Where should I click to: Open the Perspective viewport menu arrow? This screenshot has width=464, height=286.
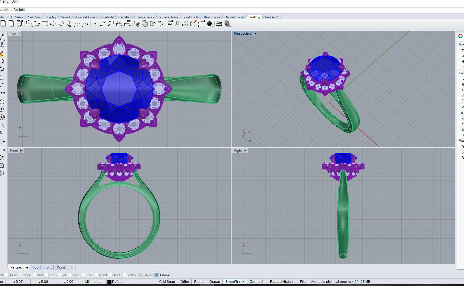coord(255,34)
